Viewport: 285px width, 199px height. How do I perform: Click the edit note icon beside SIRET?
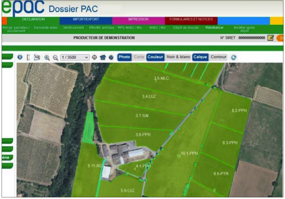point(271,38)
